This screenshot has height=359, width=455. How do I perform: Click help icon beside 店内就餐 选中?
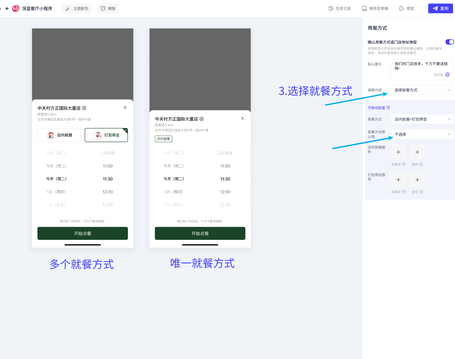421,164
